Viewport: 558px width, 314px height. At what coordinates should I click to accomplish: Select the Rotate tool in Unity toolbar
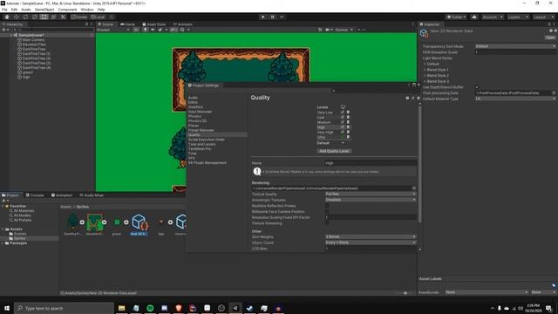[25, 17]
